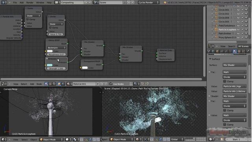Expand Circle.004 in outliner
The height and width of the screenshot is (142, 252).
[213, 18]
